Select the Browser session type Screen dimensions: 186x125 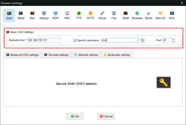click(x=137, y=15)
